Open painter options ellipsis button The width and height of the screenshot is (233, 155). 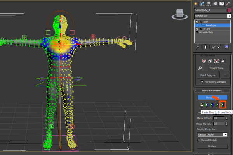click(x=225, y=75)
